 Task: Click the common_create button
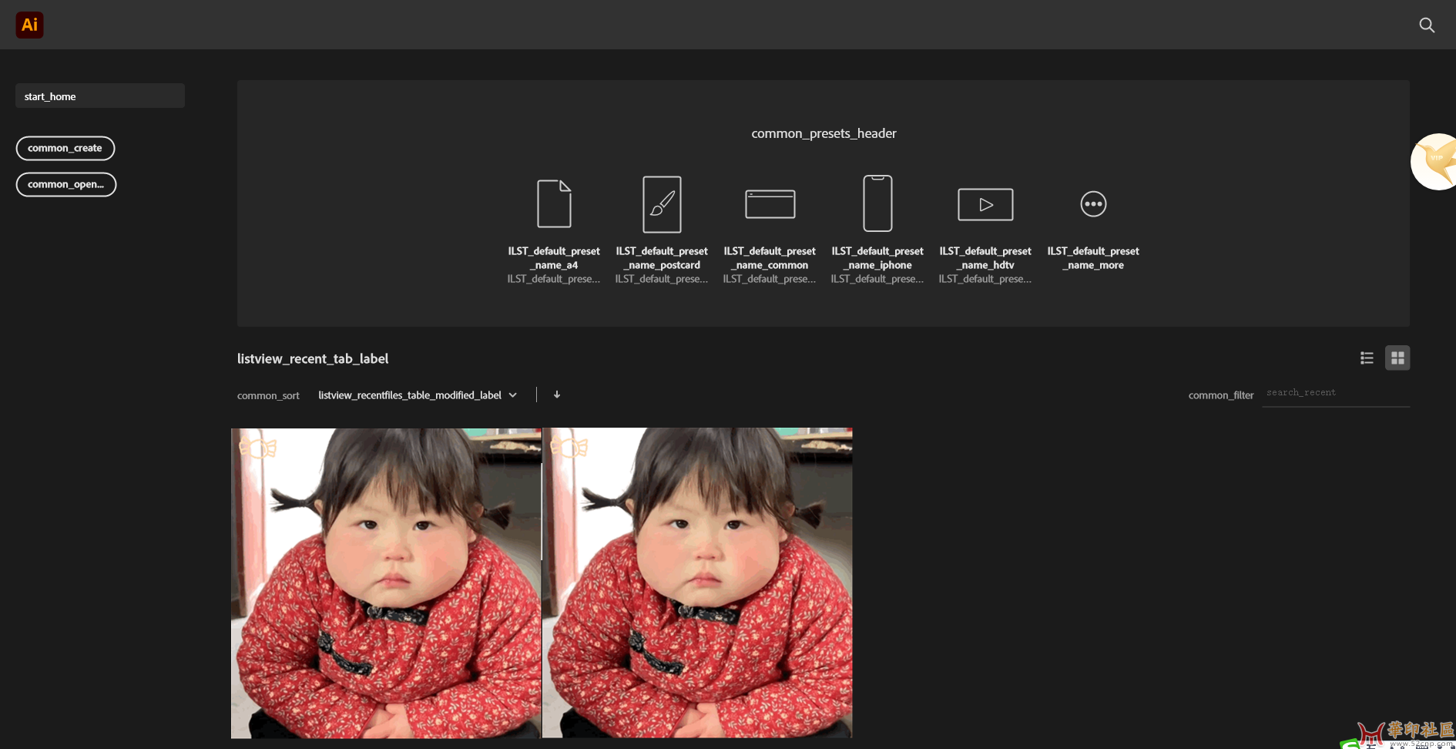(x=65, y=148)
